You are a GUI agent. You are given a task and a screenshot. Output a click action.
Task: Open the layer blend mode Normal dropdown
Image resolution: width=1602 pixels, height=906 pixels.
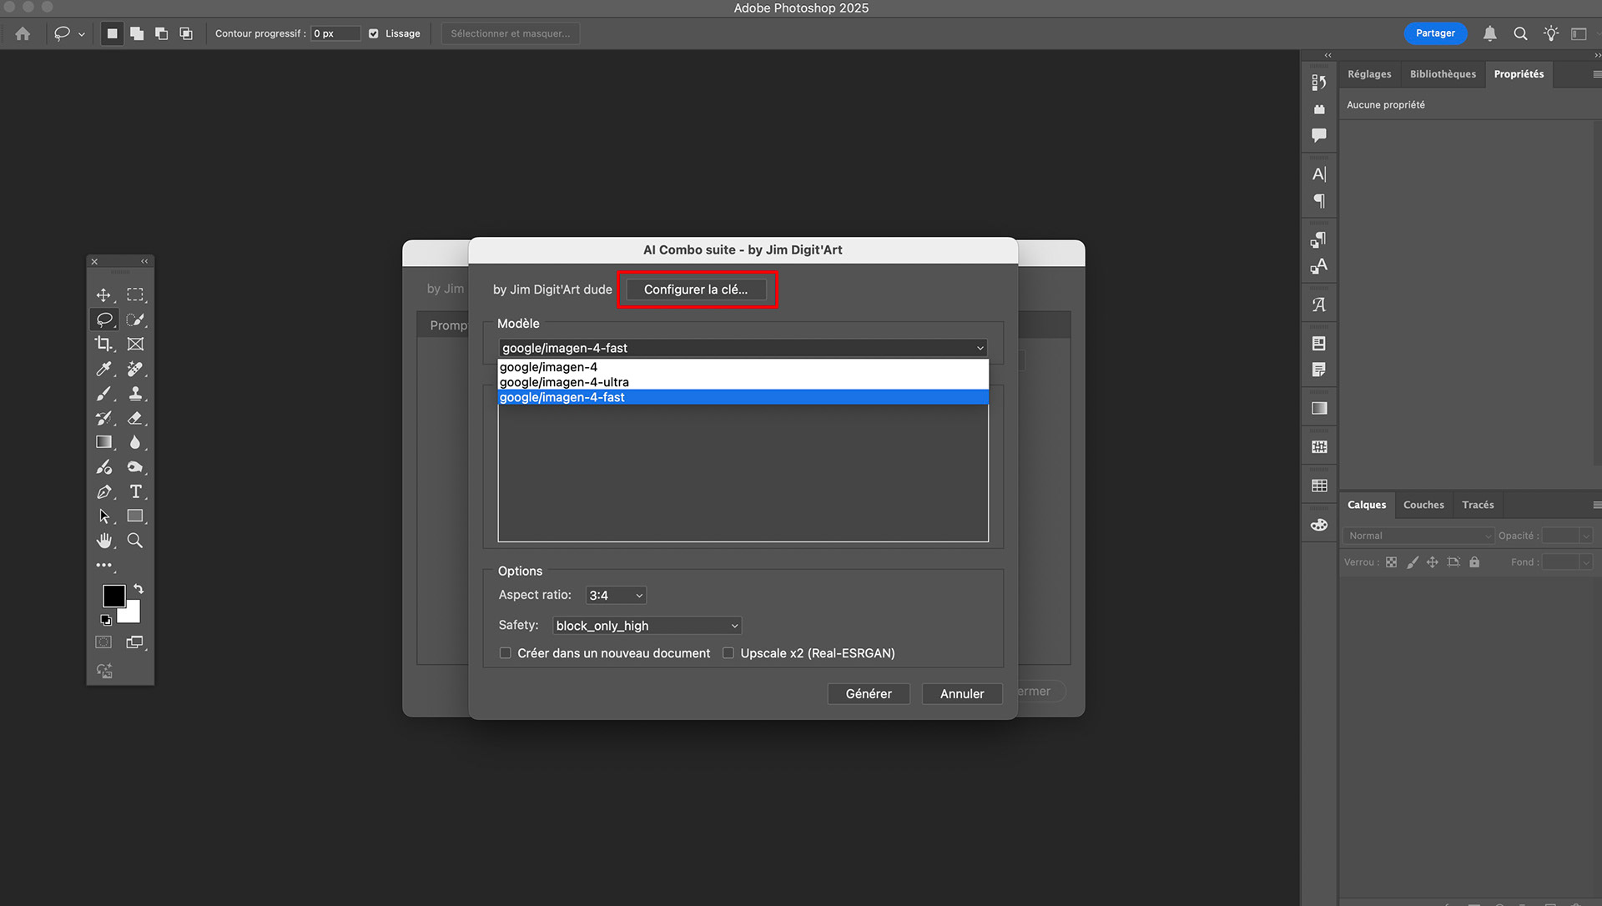click(x=1418, y=536)
